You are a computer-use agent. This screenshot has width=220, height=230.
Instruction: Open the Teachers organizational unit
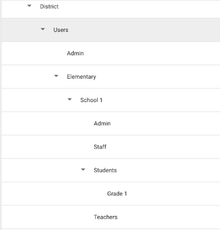pos(106,217)
